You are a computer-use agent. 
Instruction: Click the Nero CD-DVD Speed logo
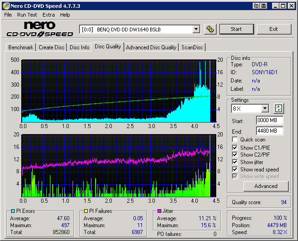(x=40, y=29)
